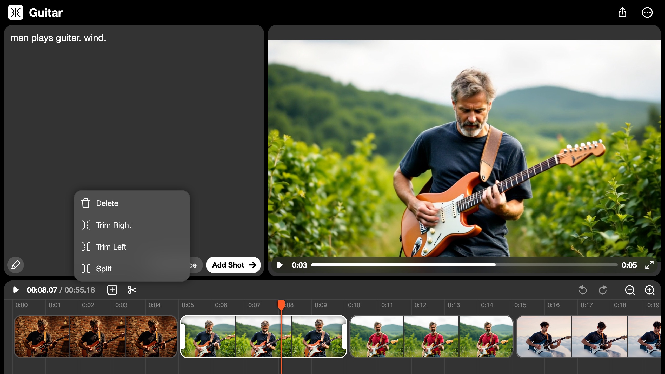Click the 00:08.07 current timecode
The height and width of the screenshot is (374, 665).
click(x=42, y=290)
